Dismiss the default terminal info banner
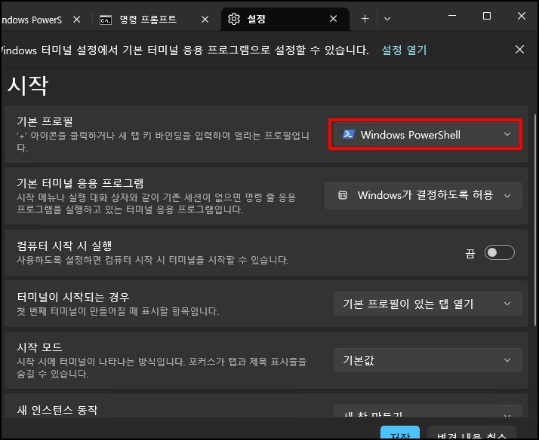539x440 pixels. (519, 50)
